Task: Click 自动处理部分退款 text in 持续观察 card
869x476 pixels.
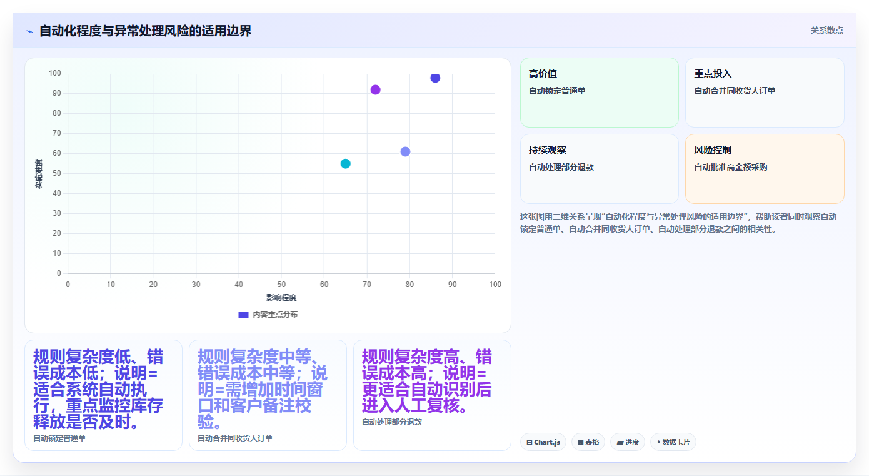Action: (x=561, y=167)
